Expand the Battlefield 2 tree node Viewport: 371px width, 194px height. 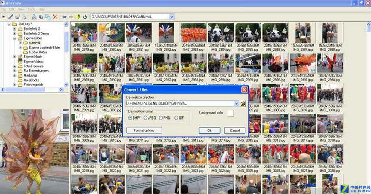click(14, 29)
